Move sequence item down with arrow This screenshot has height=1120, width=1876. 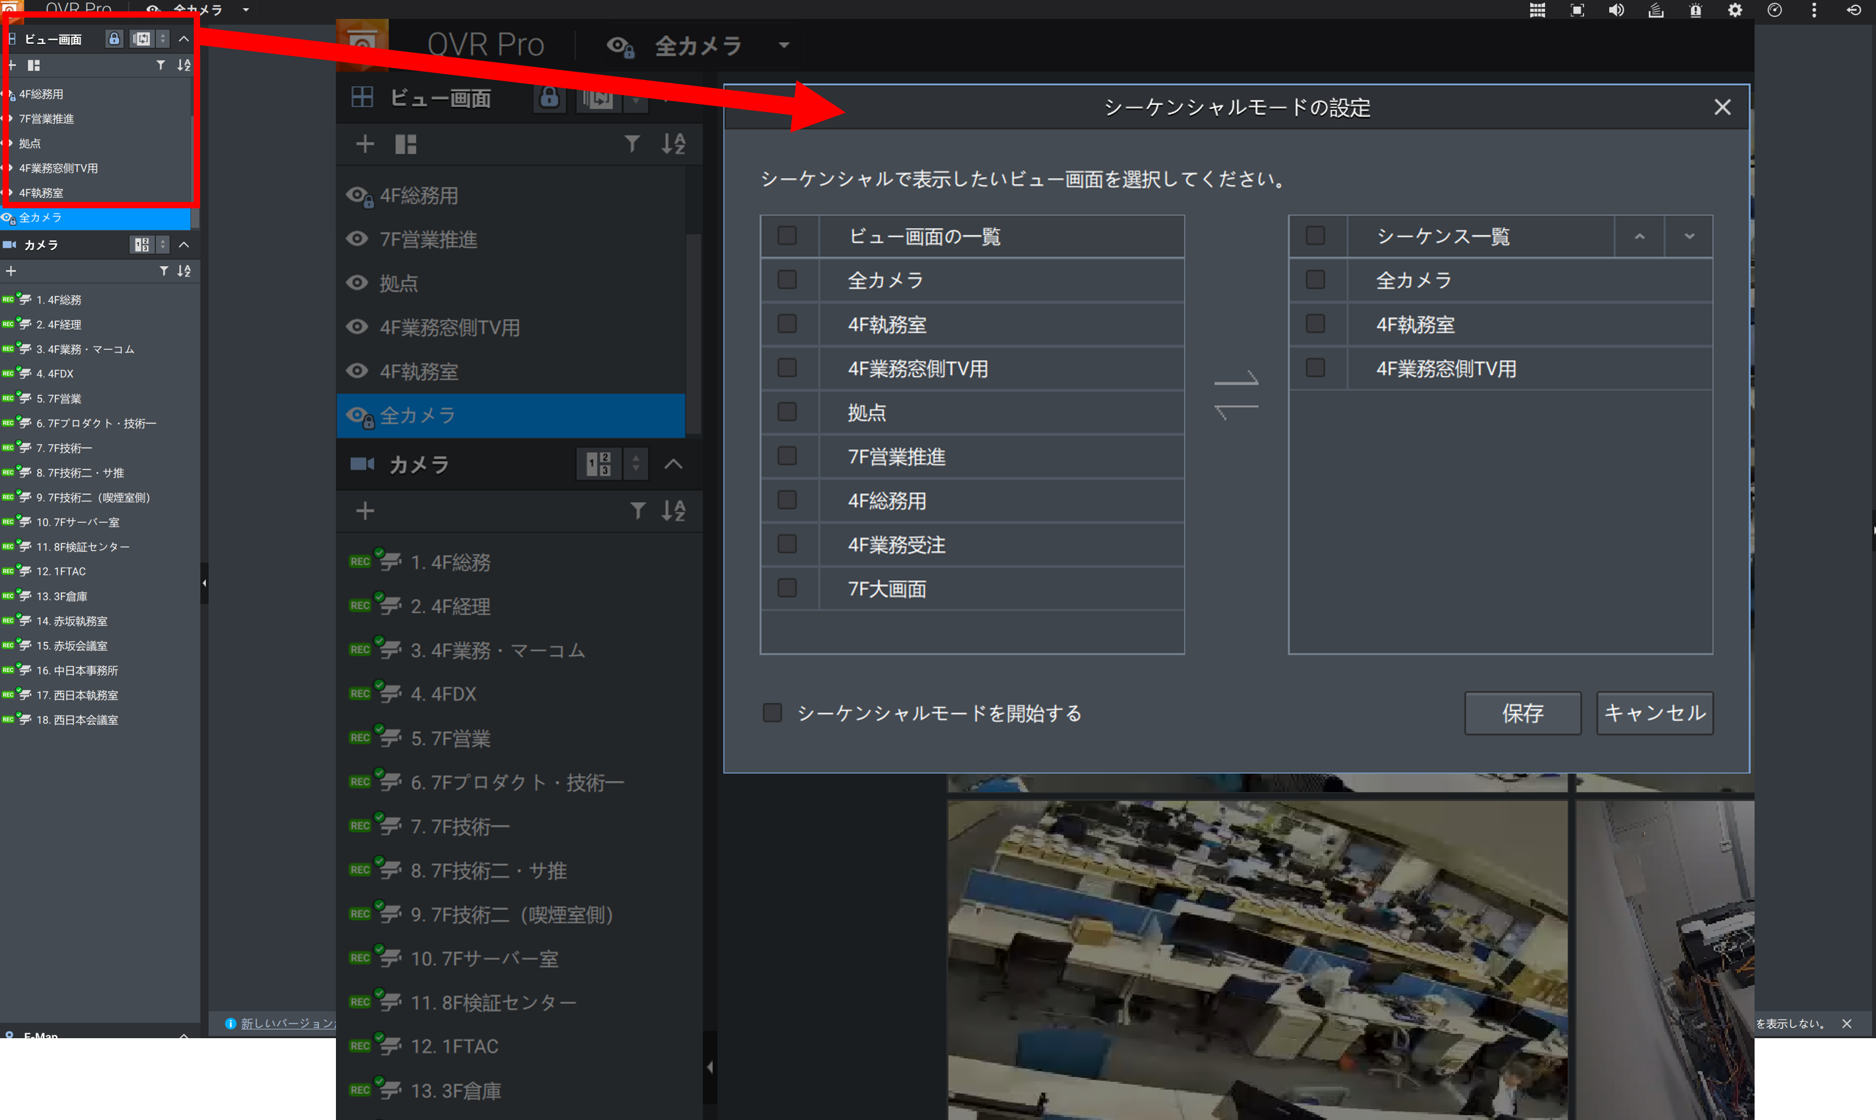[1689, 237]
